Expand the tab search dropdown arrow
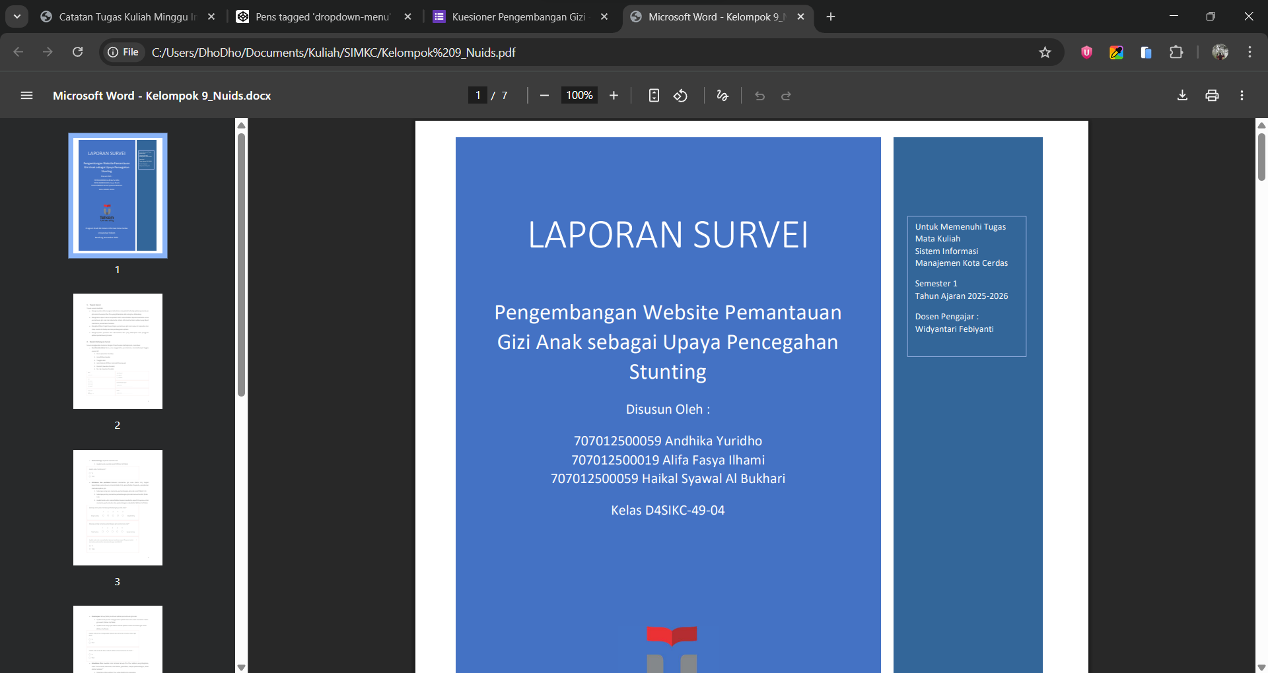 [x=17, y=16]
